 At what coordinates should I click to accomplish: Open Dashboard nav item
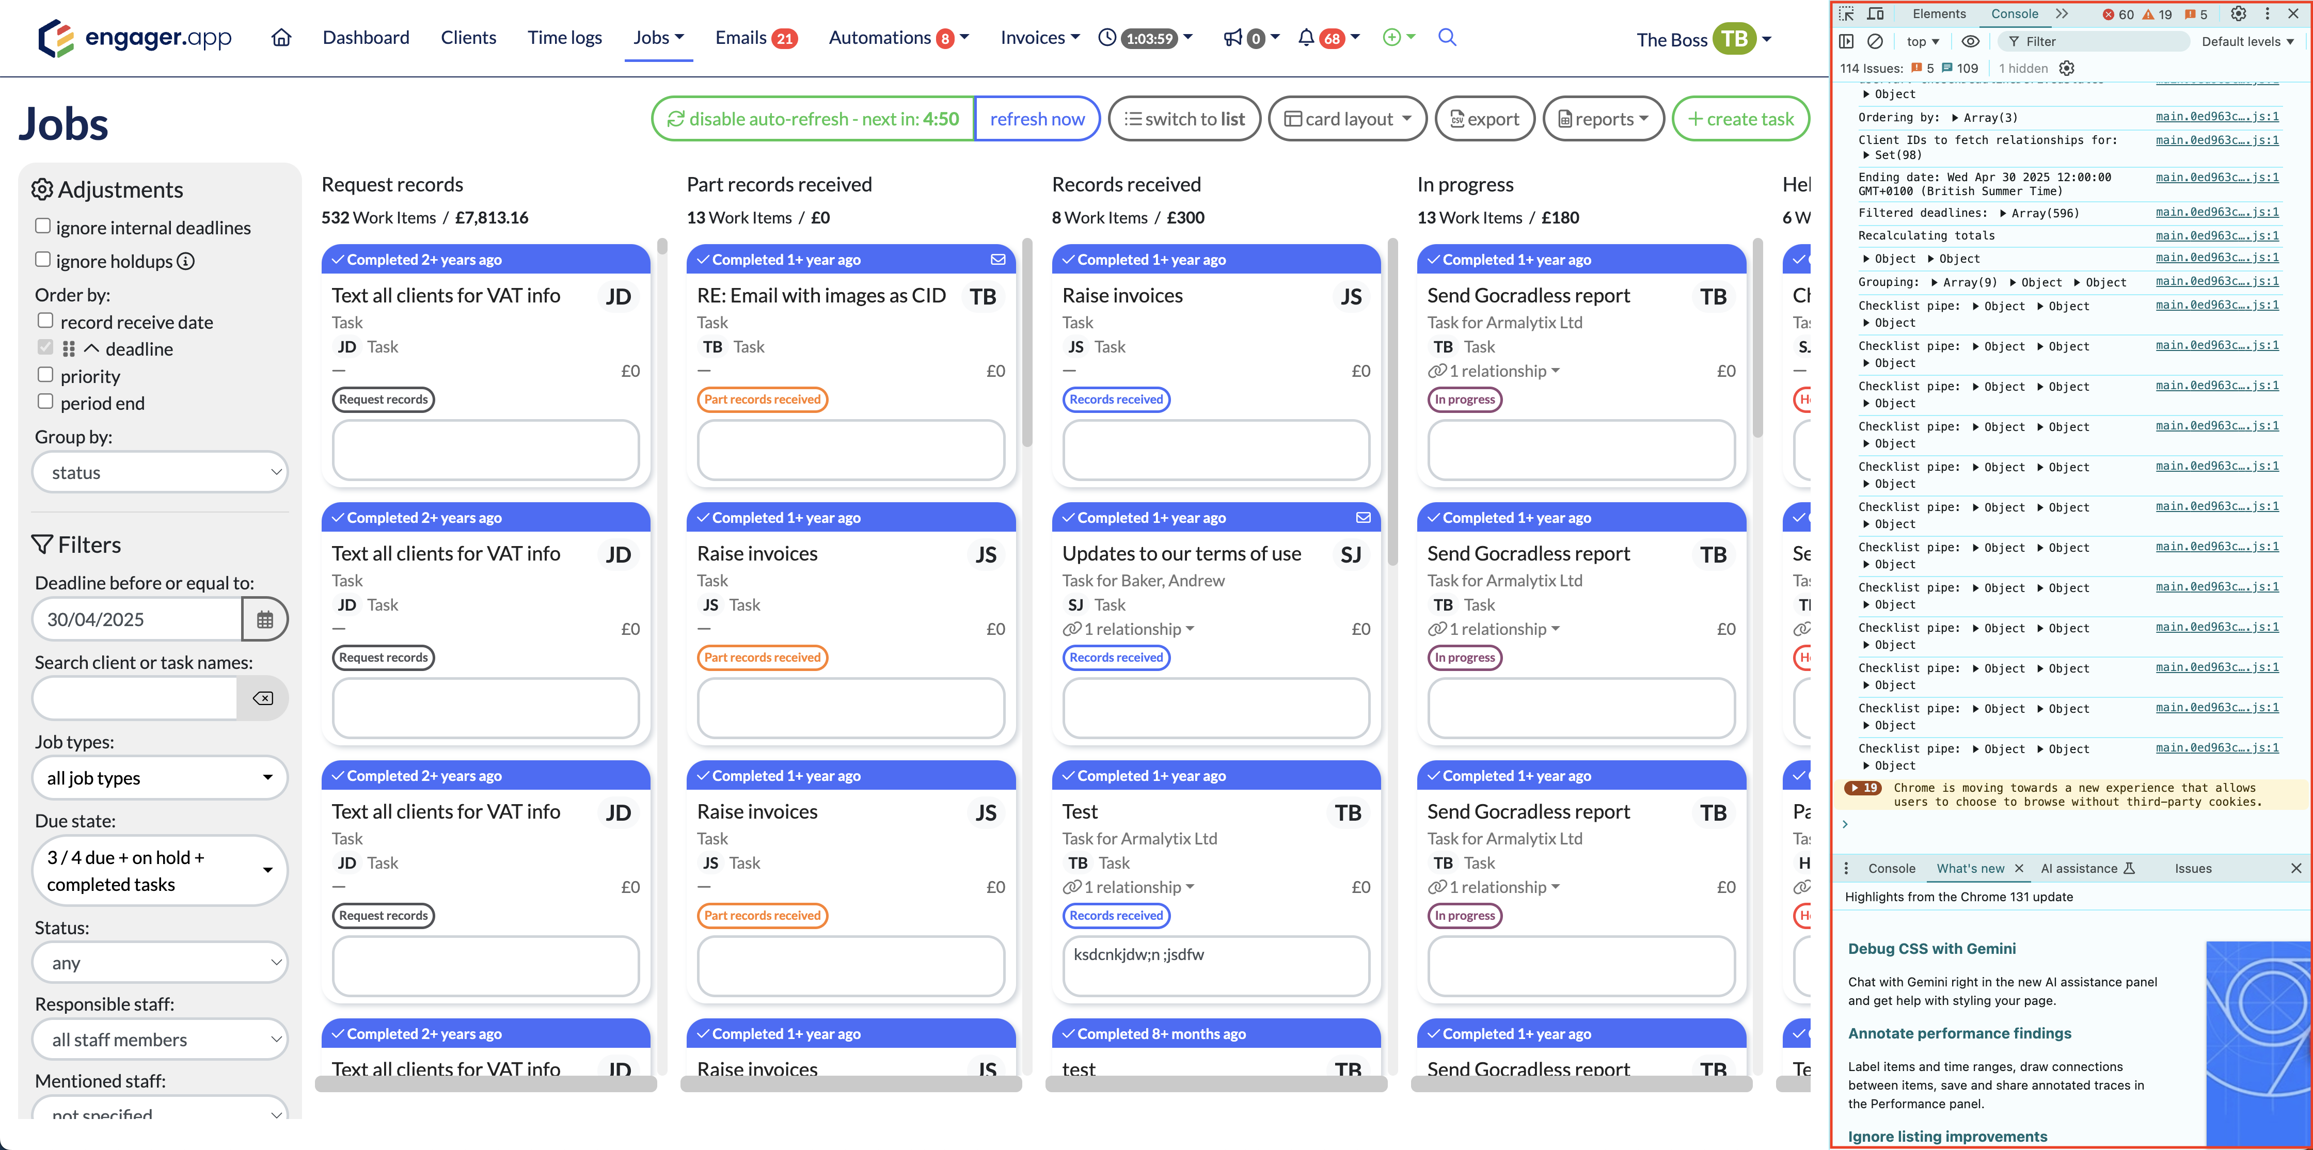(366, 38)
